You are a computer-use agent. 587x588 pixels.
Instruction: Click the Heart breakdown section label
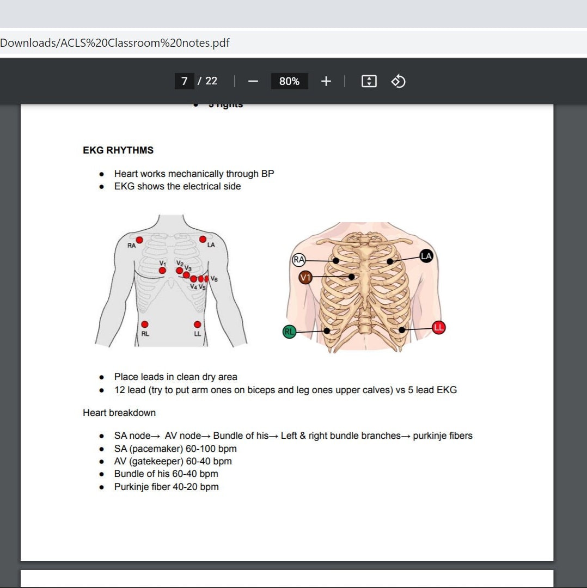click(119, 413)
